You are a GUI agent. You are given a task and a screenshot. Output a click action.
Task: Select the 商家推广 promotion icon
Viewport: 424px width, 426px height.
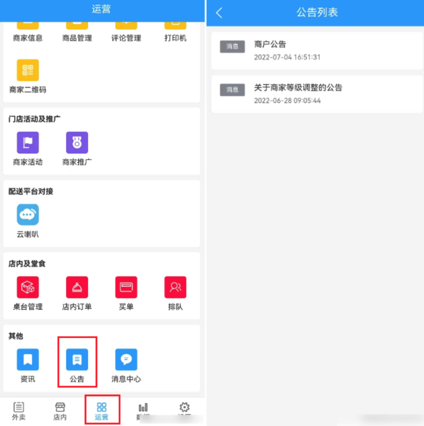pos(77,142)
